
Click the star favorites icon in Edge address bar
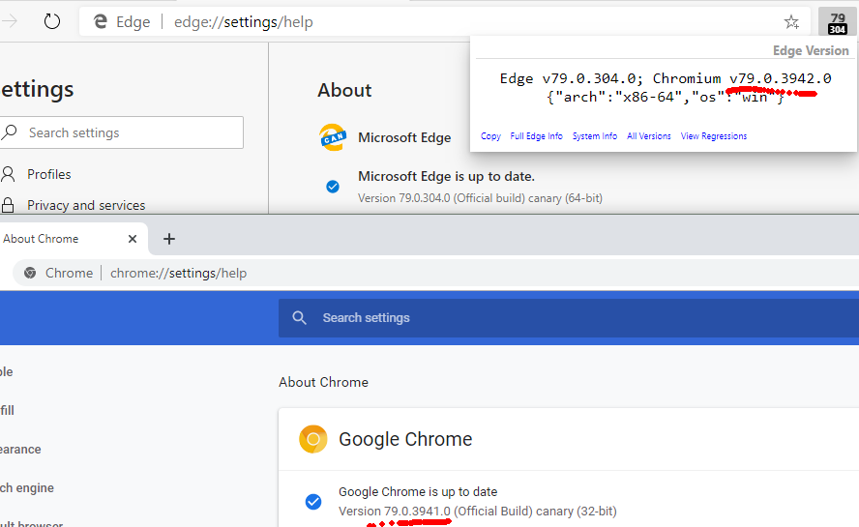click(791, 22)
